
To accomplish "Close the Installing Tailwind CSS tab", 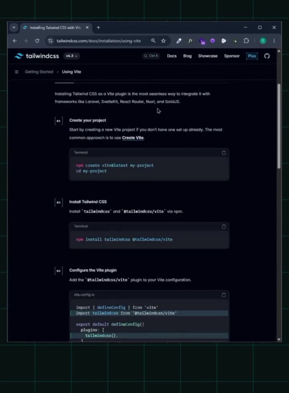I will (87, 27).
